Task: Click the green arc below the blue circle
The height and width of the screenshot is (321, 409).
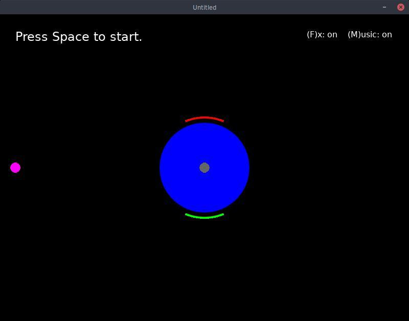Action: (204, 216)
